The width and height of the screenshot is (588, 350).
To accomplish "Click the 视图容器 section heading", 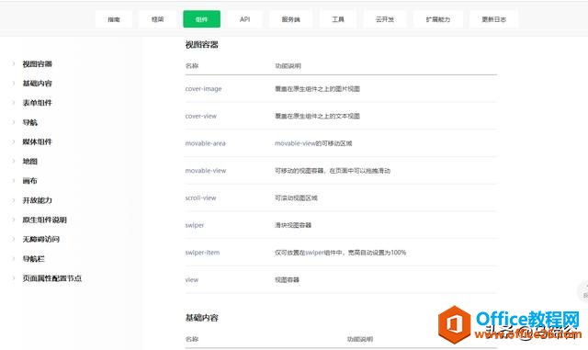I will tap(202, 45).
